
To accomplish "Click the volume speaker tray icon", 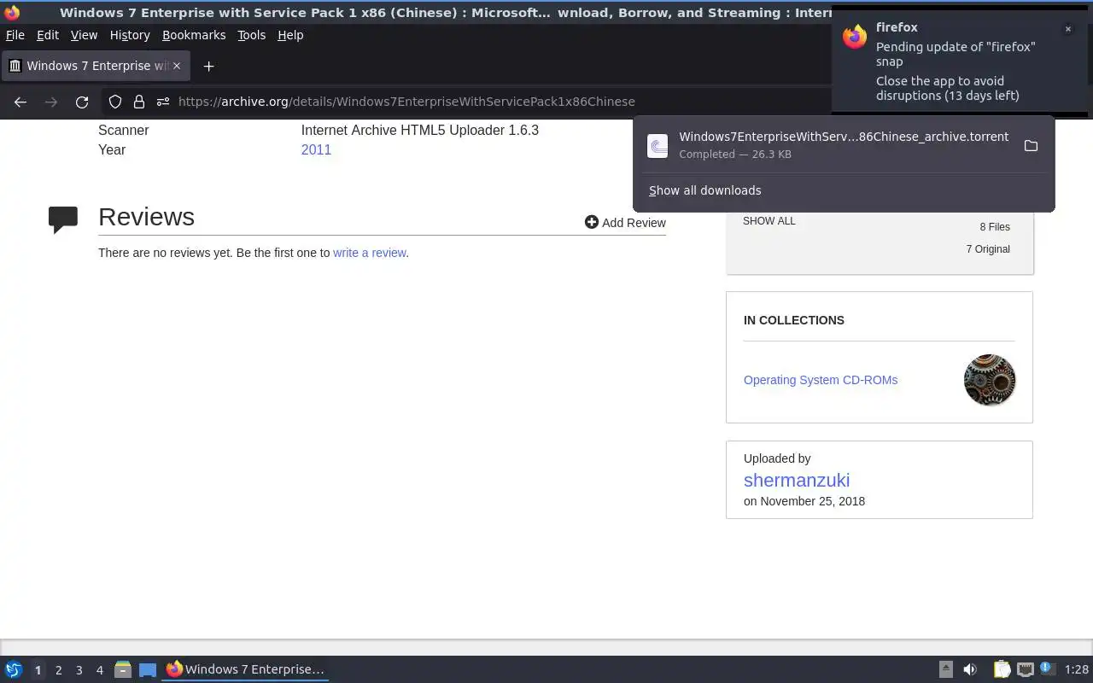I will click(970, 670).
